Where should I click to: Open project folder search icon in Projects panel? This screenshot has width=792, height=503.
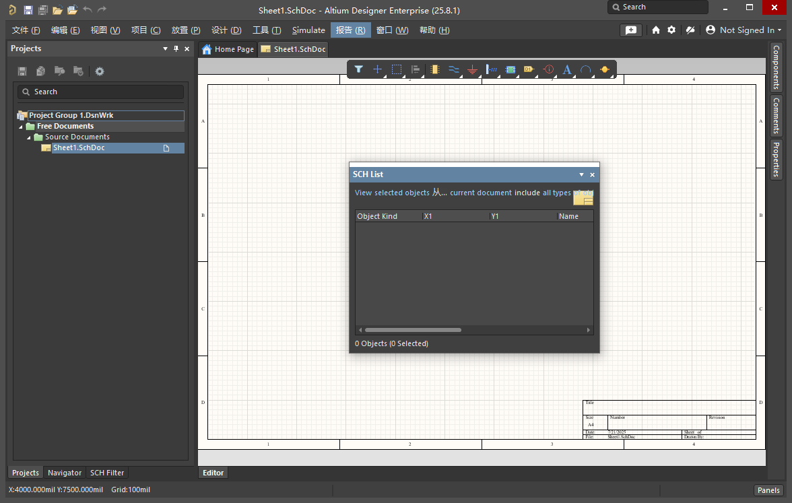tap(59, 71)
